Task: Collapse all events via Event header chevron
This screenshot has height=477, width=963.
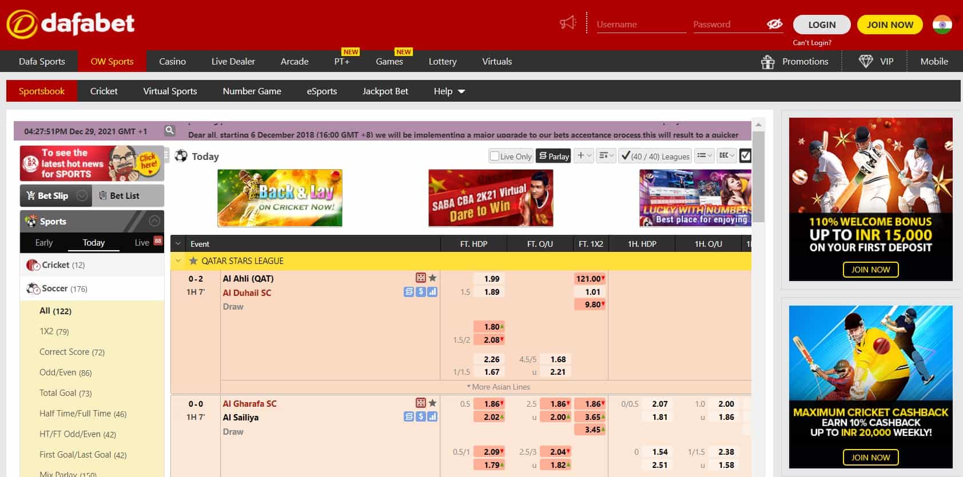Action: 178,243
